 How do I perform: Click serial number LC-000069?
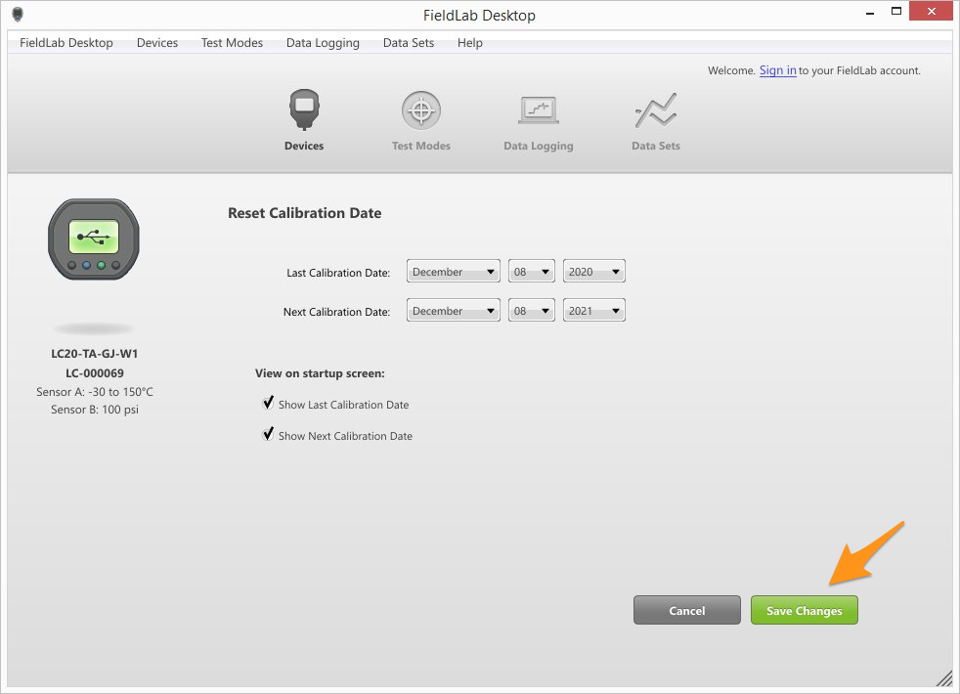coord(94,372)
